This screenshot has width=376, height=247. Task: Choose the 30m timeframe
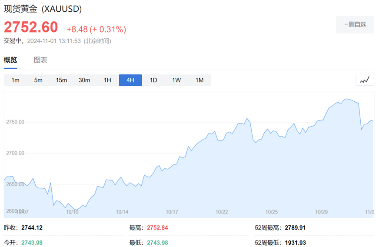tap(84, 80)
